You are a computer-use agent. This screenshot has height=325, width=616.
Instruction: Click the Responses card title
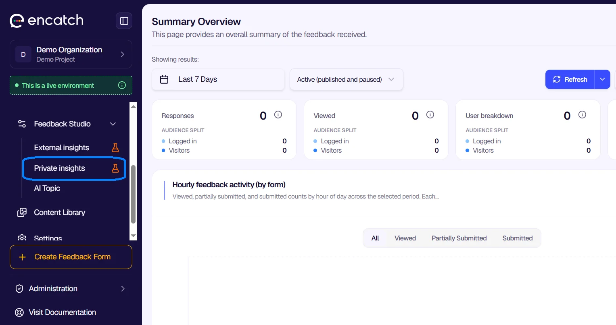[178, 116]
